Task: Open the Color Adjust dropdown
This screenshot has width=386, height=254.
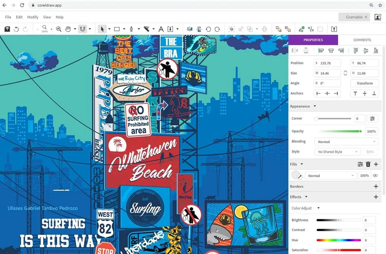Action: click(x=318, y=208)
